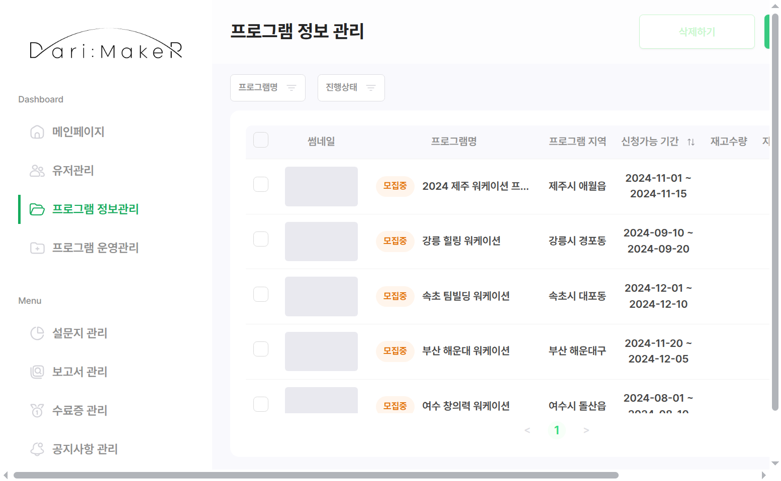Tick the 부산 해운대 워케이션 row checkbox

[261, 349]
